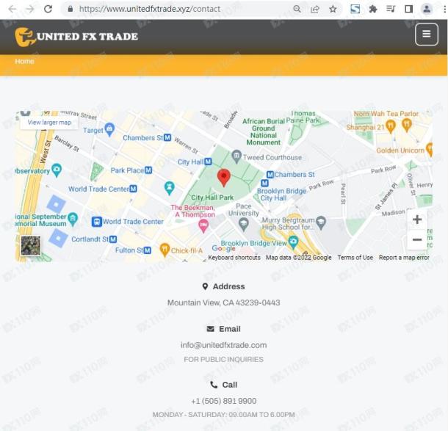Screen dimensions: 448x431
Task: Click the World Trade Center train station icon
Action: click(x=97, y=222)
